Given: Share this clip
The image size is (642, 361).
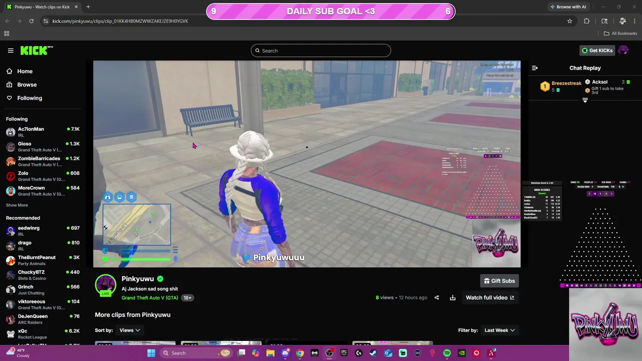Looking at the screenshot, I should (436, 297).
